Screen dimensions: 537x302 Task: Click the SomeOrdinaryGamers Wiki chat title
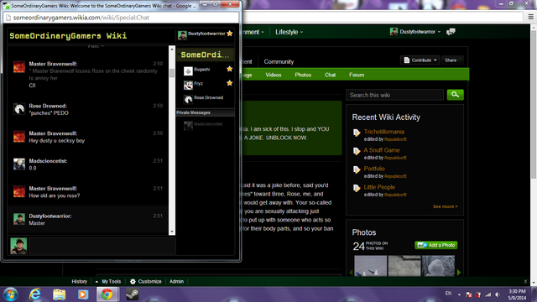[x=68, y=35]
